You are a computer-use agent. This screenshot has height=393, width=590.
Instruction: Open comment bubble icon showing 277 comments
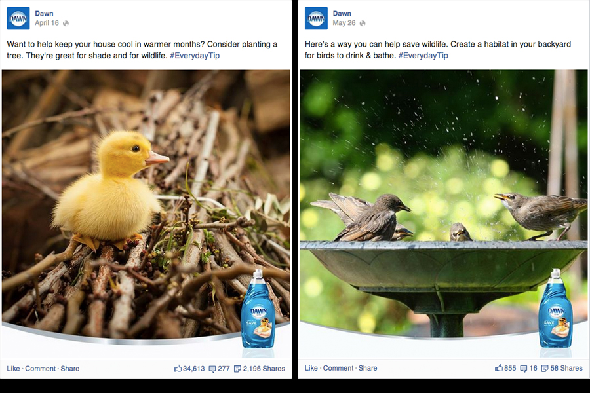[212, 369]
